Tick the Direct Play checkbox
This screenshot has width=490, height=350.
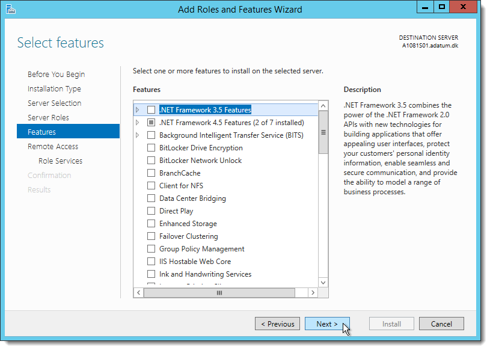pos(152,211)
